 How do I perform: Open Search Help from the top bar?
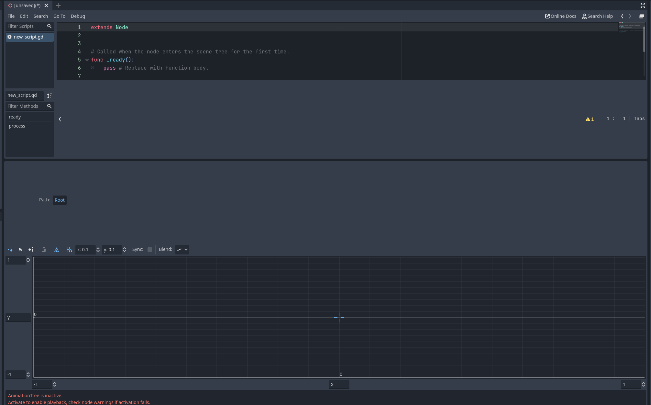[x=597, y=16]
